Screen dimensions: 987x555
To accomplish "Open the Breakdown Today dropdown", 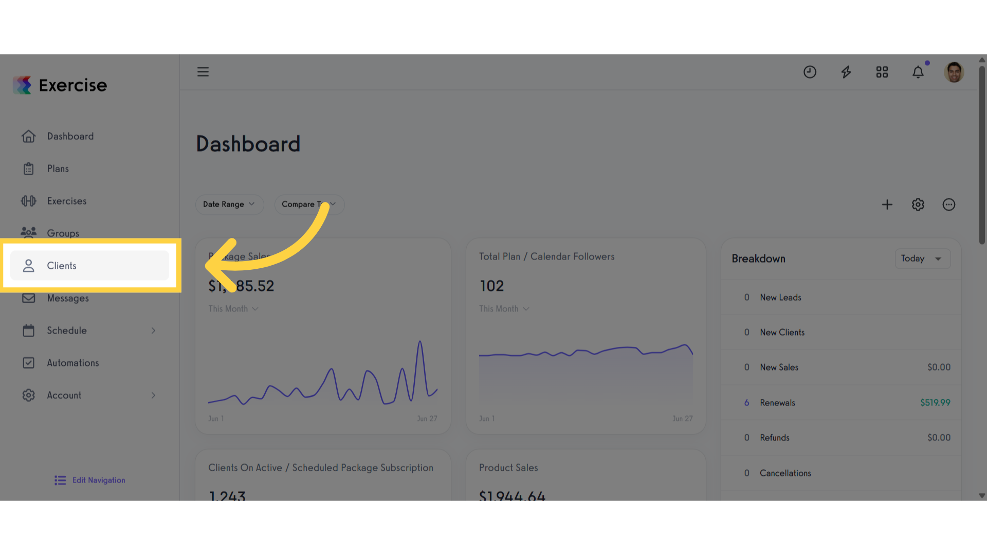I will click(x=923, y=258).
